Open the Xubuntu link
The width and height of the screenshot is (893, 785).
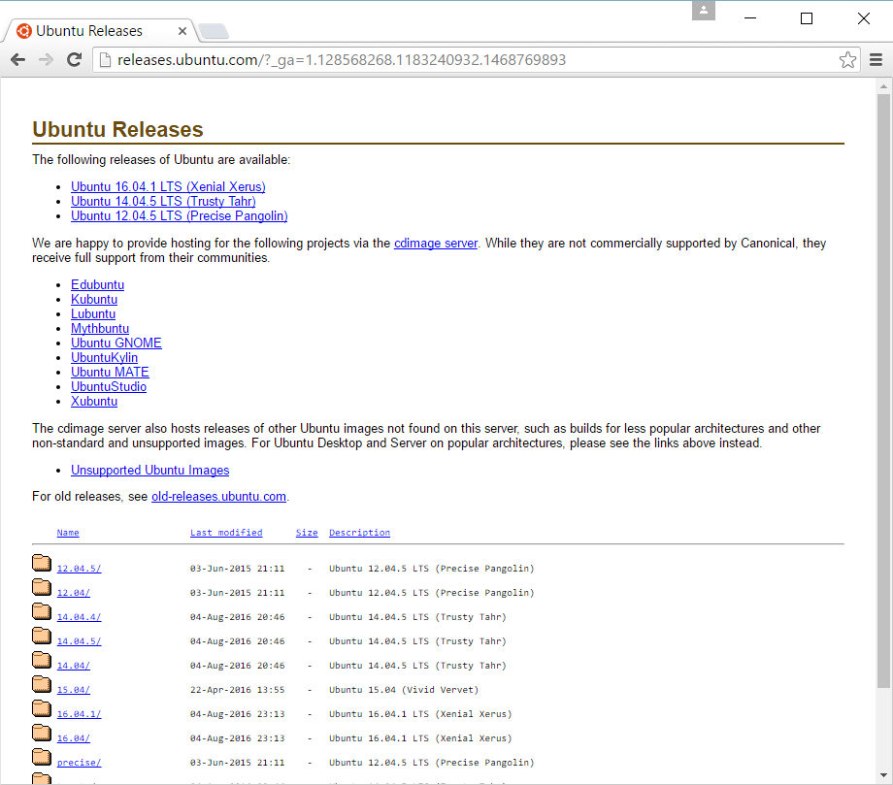pyautogui.click(x=94, y=401)
